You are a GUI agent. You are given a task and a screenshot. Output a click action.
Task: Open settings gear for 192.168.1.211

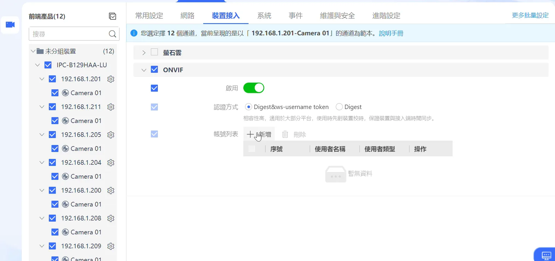point(111,107)
